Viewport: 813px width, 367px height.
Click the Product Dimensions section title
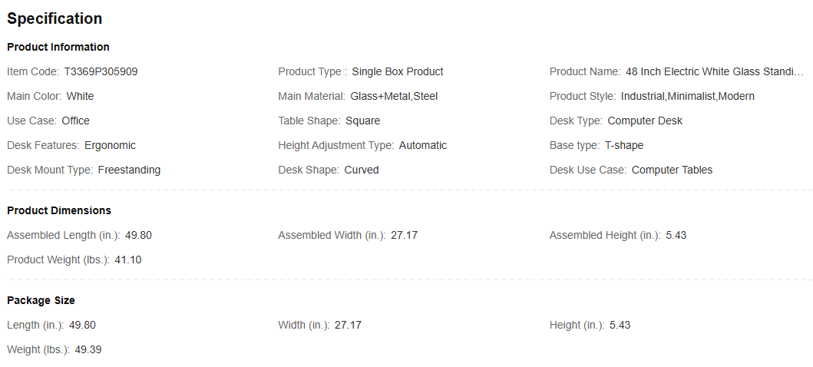[x=59, y=210]
